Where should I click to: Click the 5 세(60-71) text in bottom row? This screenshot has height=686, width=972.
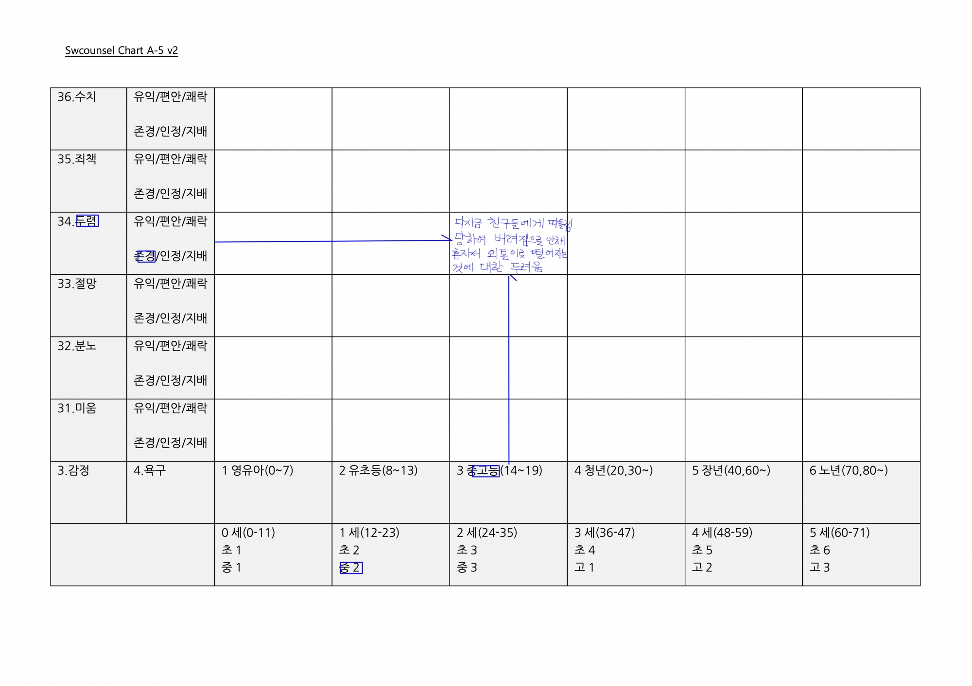tap(839, 533)
